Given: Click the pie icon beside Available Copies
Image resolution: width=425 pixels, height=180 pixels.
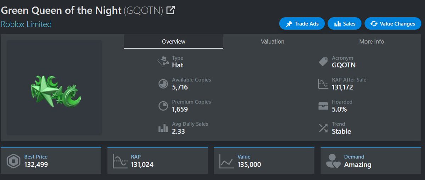Looking at the screenshot, I should pyautogui.click(x=163, y=84).
